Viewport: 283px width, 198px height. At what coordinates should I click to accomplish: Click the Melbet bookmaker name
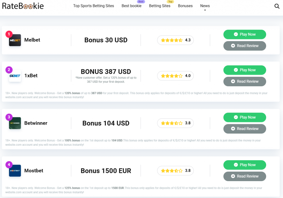point(32,40)
